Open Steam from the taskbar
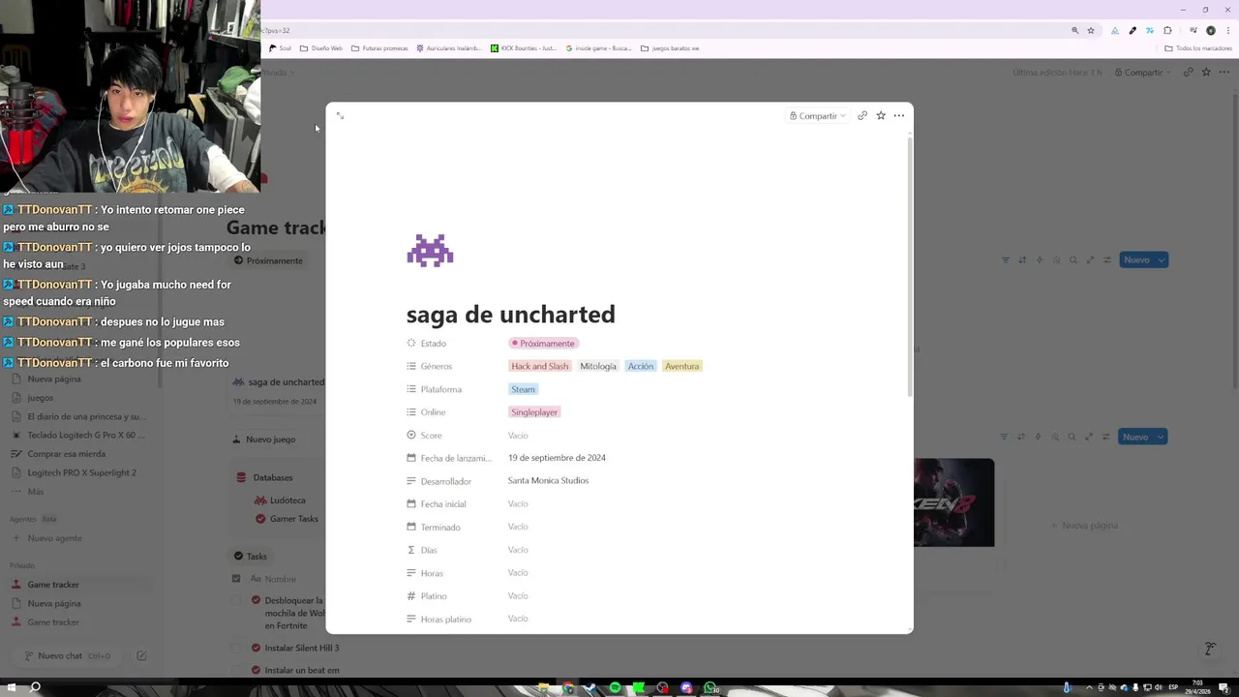 591,687
